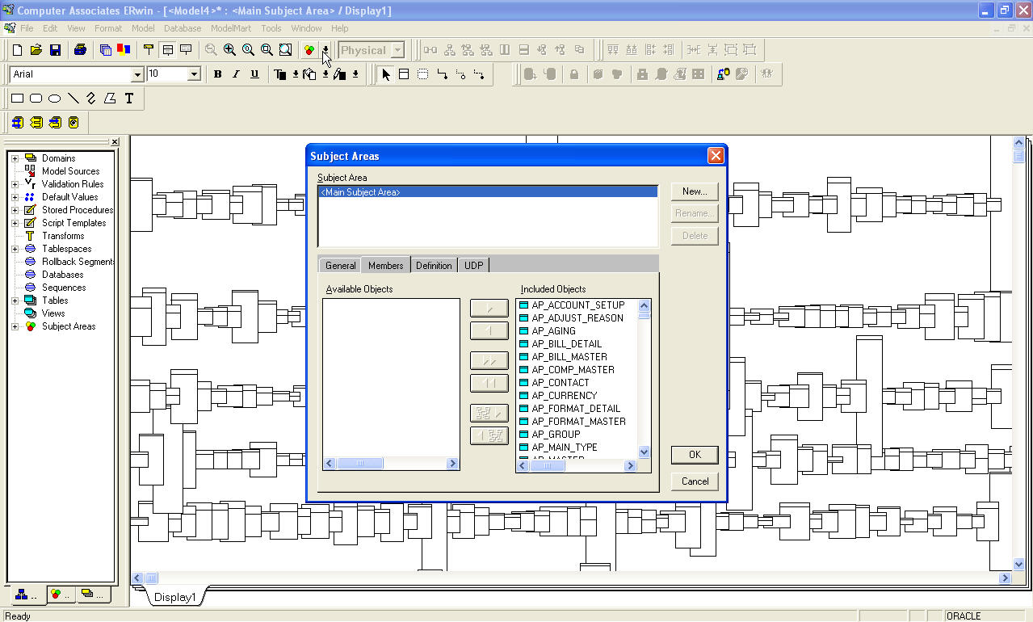
Task: Open an existing model
Action: [x=36, y=49]
